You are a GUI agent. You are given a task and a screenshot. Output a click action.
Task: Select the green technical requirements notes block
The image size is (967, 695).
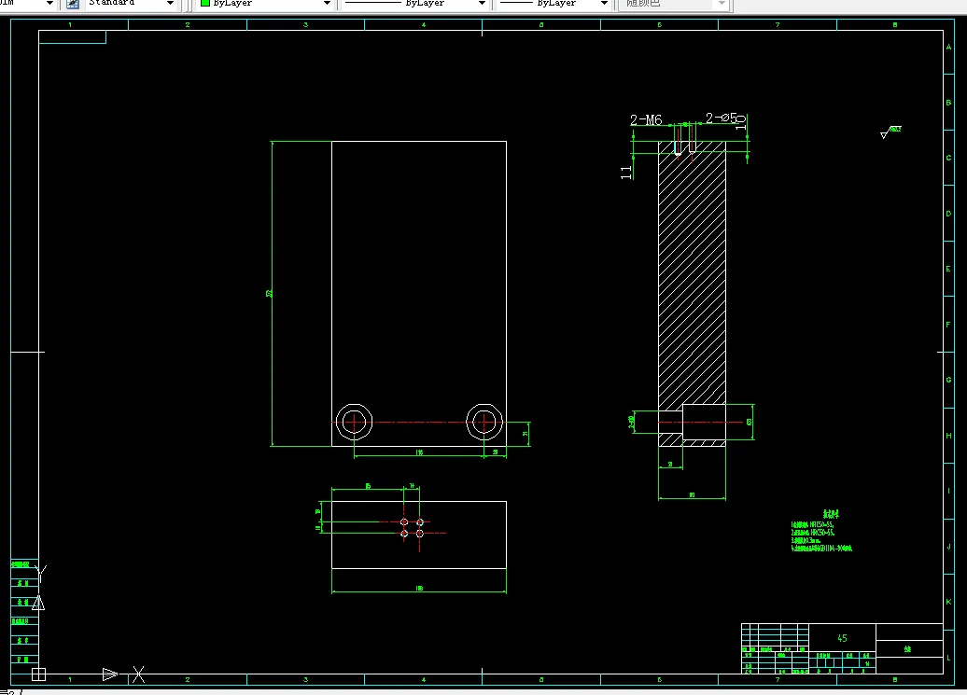(x=821, y=531)
